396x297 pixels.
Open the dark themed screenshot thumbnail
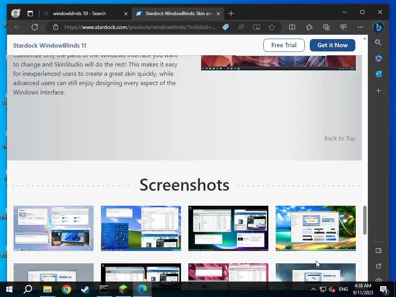tap(228, 228)
